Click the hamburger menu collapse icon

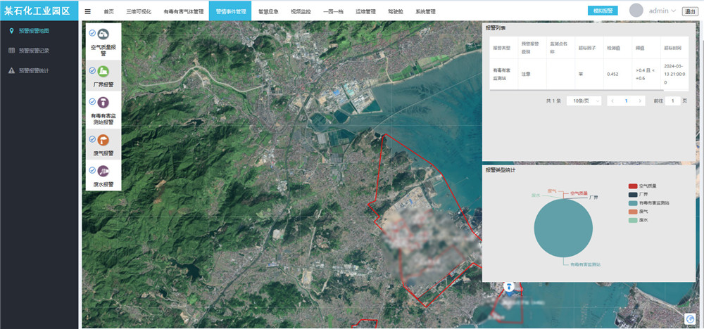[88, 11]
